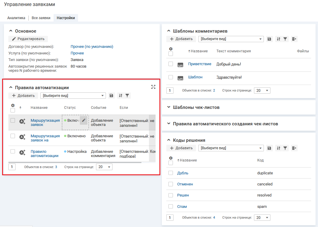Open the Все заявки tab
The image size is (318, 227).
41,18
